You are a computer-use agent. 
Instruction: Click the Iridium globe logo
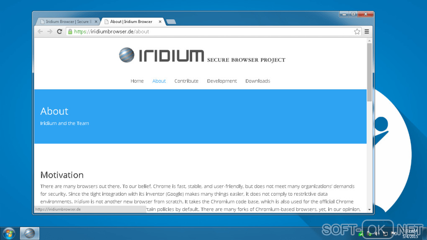[126, 55]
